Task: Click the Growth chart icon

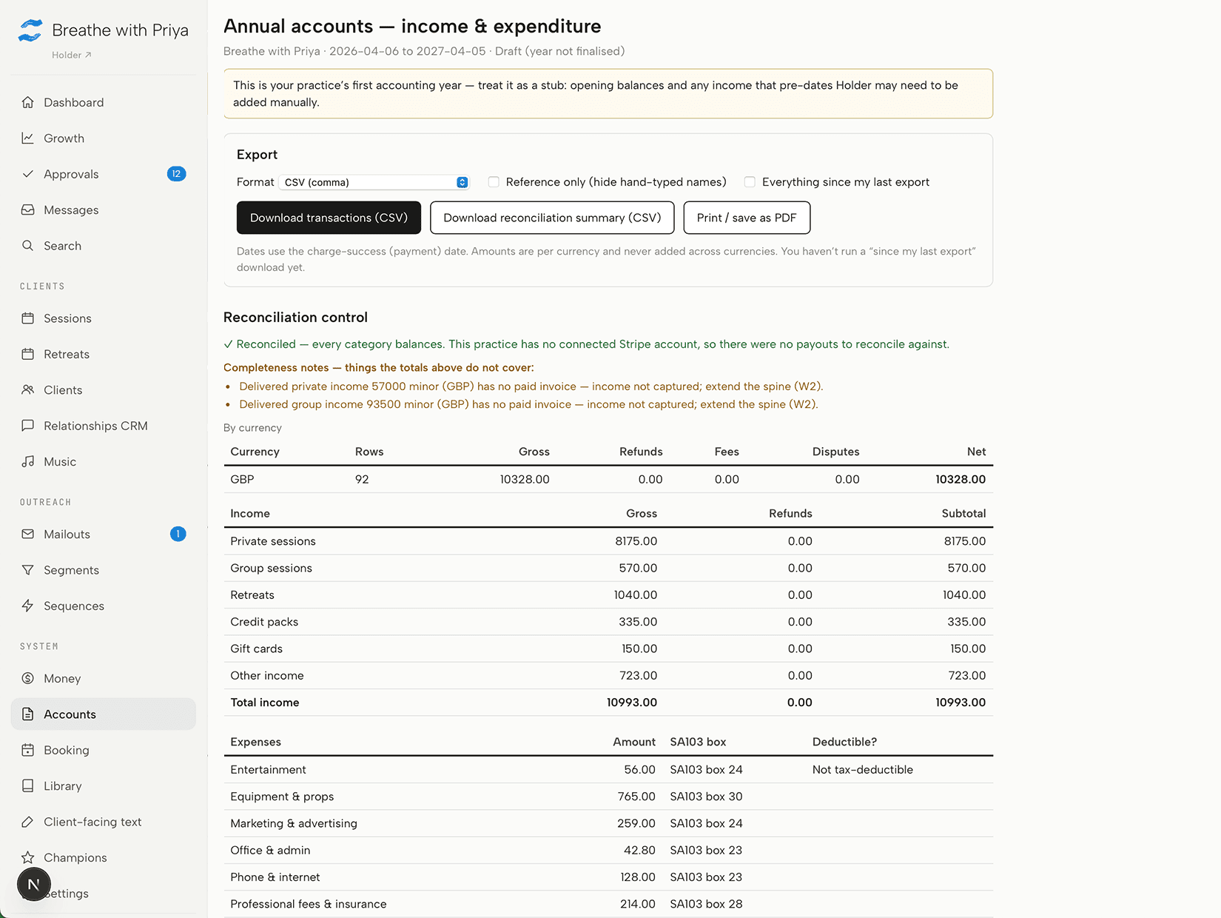Action: point(28,138)
